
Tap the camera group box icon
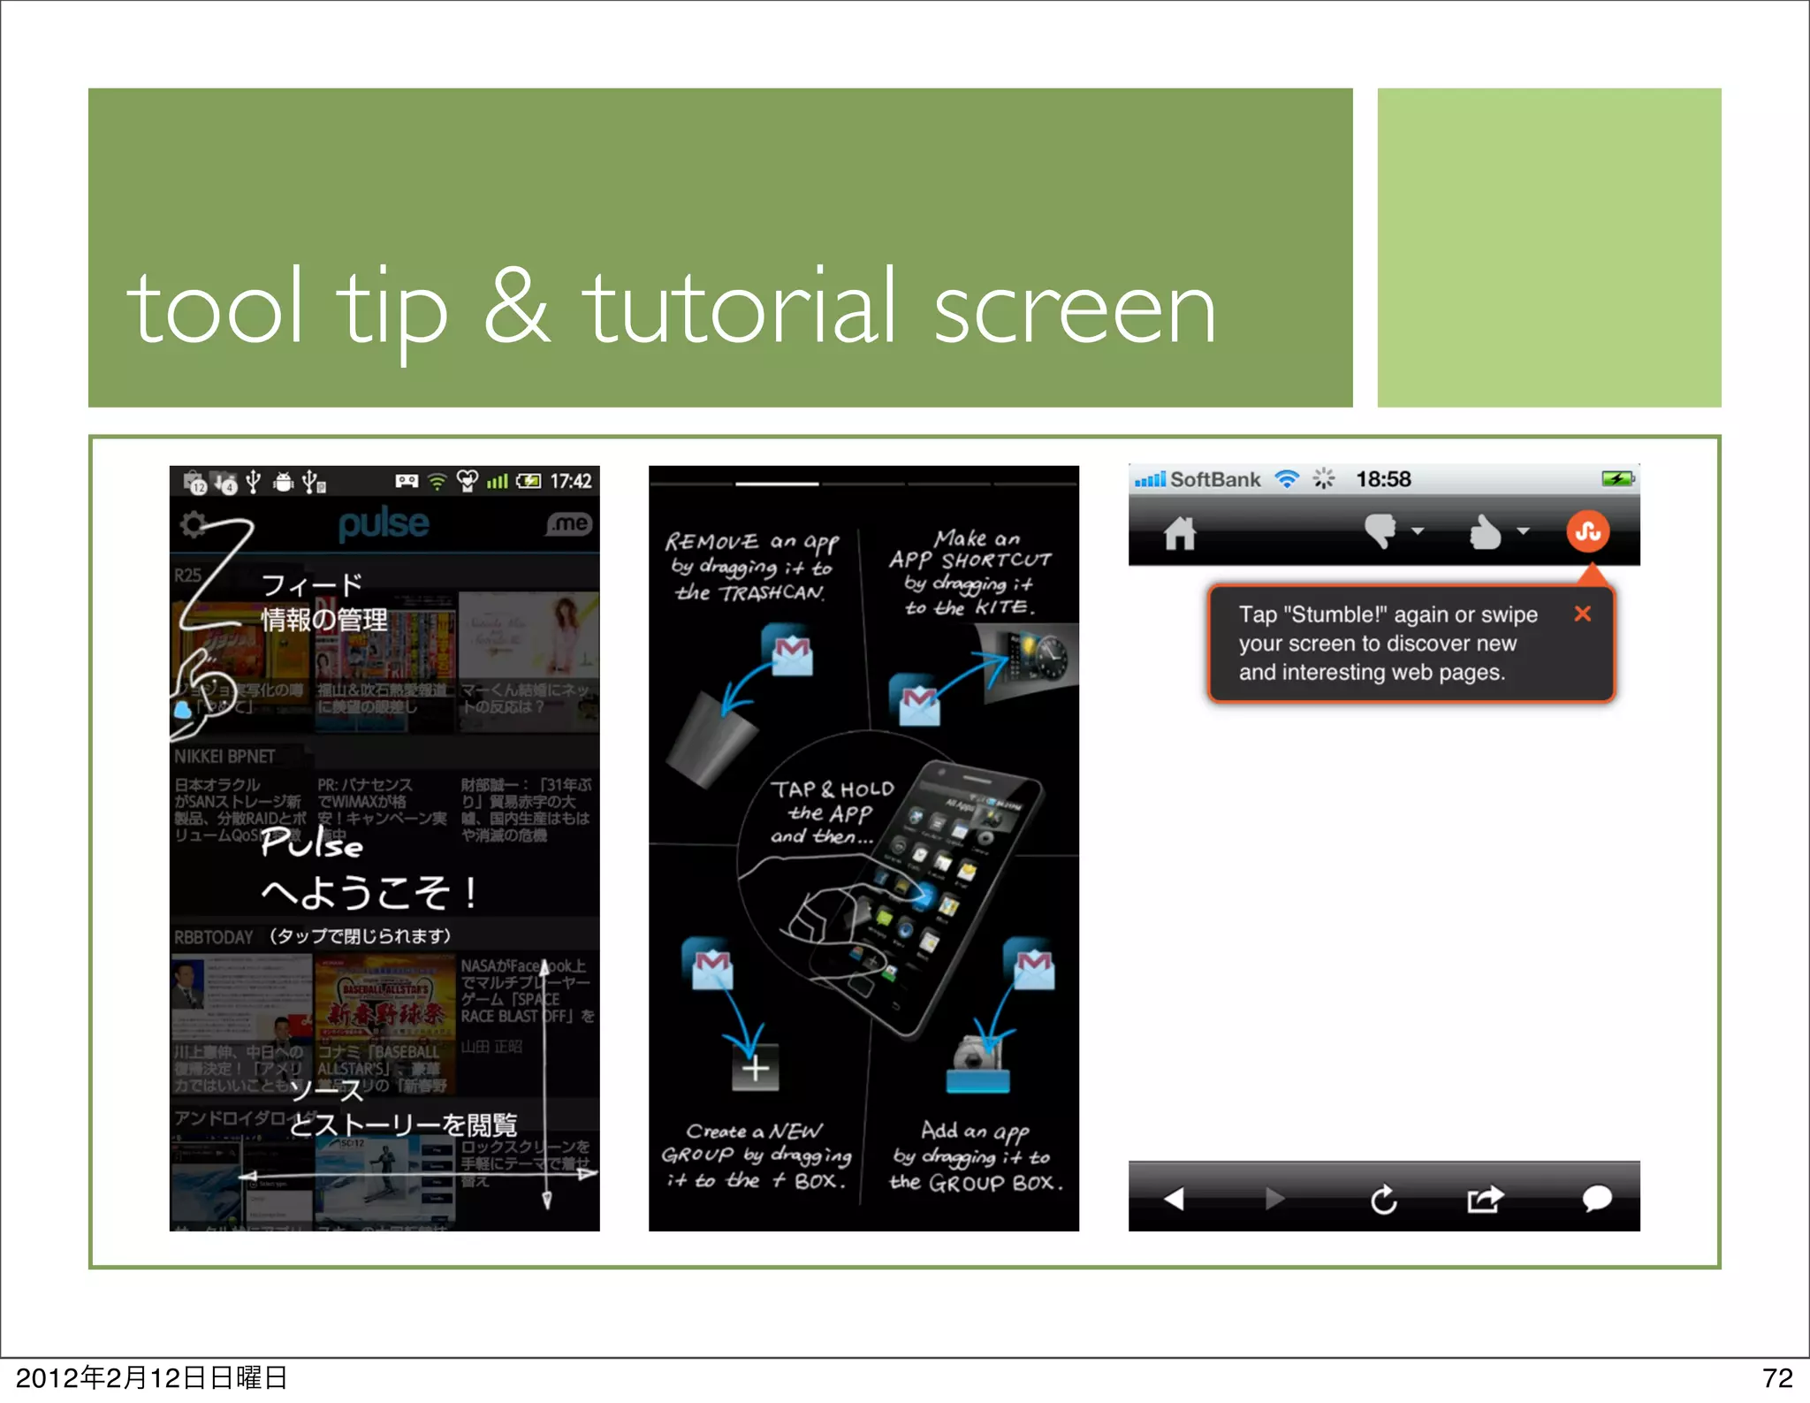pyautogui.click(x=978, y=1065)
